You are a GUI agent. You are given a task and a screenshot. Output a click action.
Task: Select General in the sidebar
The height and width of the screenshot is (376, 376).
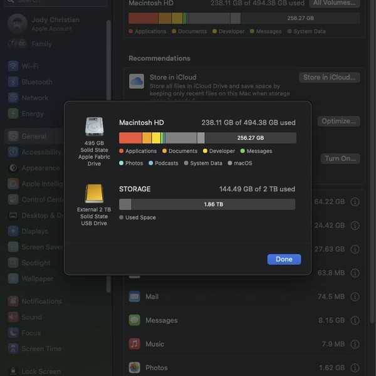coord(34,136)
